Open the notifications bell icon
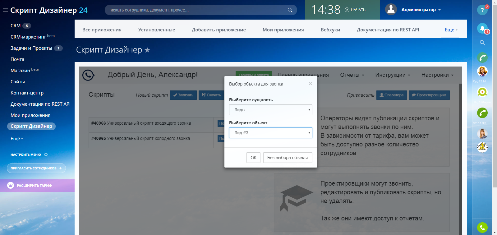Image resolution: width=497 pixels, height=235 pixels. pyautogui.click(x=482, y=29)
